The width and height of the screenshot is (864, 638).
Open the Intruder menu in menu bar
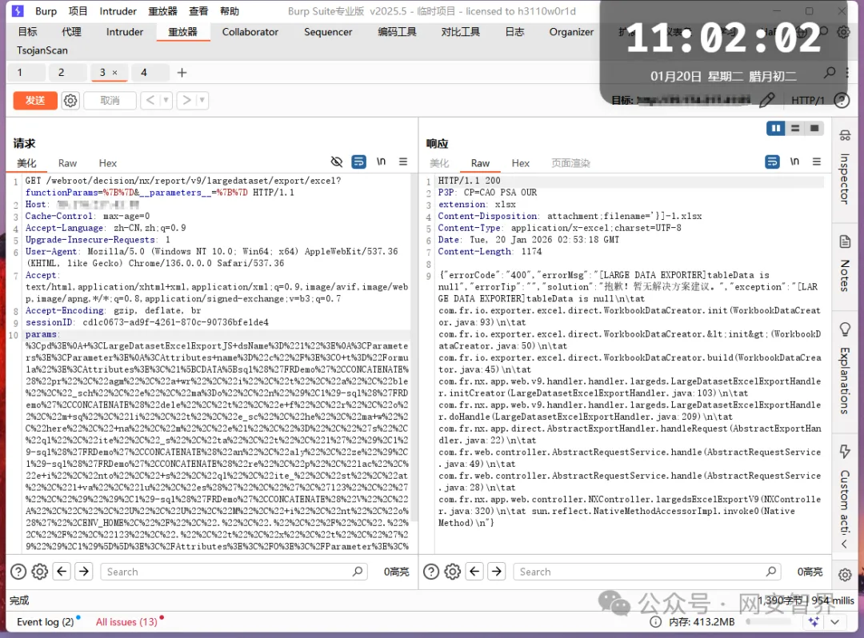tap(118, 11)
